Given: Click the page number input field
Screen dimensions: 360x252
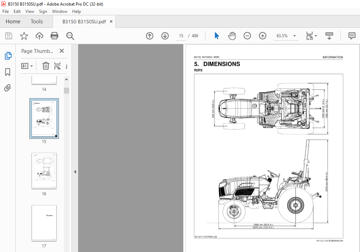Looking at the screenshot, I should (181, 36).
